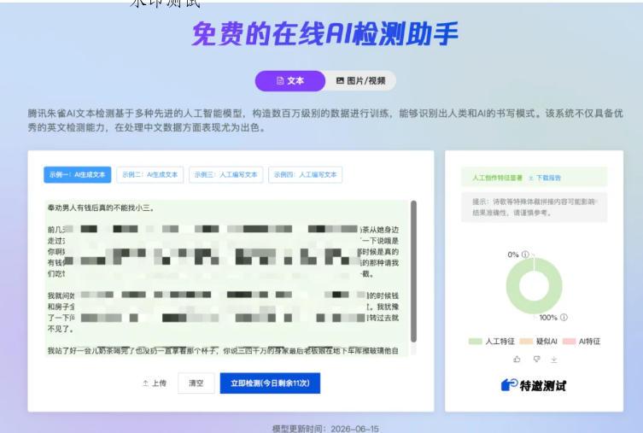The height and width of the screenshot is (433, 643).
Task: Click the info icon beside 0%
Action: 525,255
